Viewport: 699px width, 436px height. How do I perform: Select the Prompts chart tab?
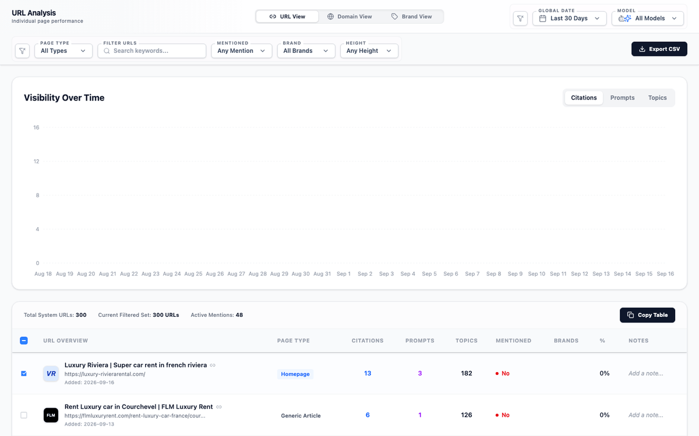tap(622, 98)
